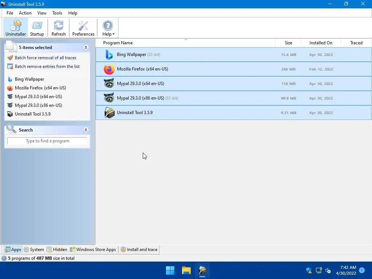Click the Feb 12, 2022 install date
Viewport: 372px width, 279px height.
(x=321, y=69)
